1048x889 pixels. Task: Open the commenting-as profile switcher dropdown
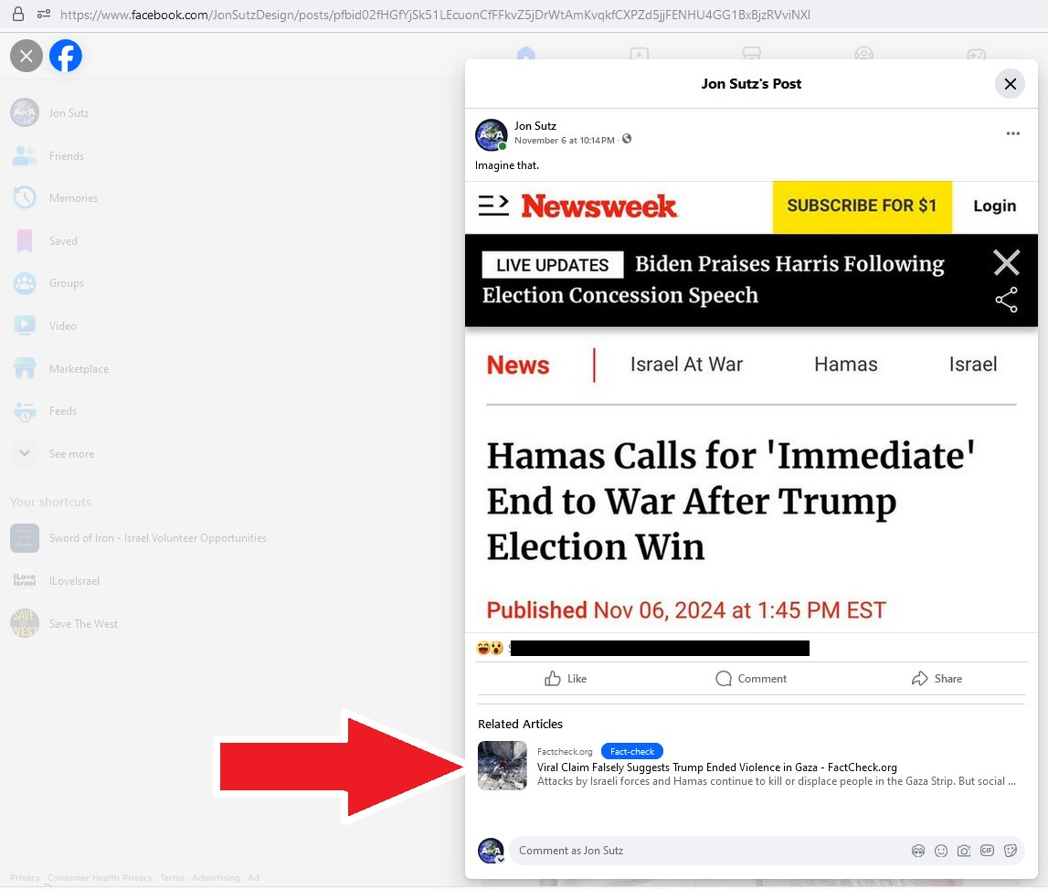coord(500,860)
